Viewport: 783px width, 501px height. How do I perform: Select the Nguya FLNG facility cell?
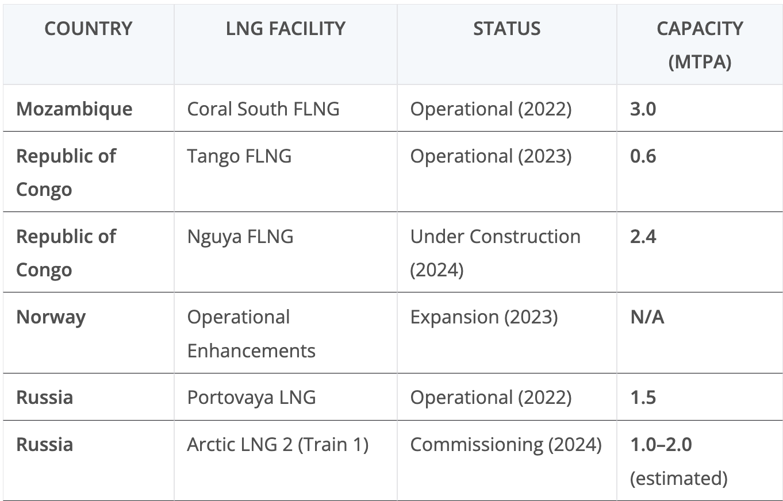tap(286, 252)
